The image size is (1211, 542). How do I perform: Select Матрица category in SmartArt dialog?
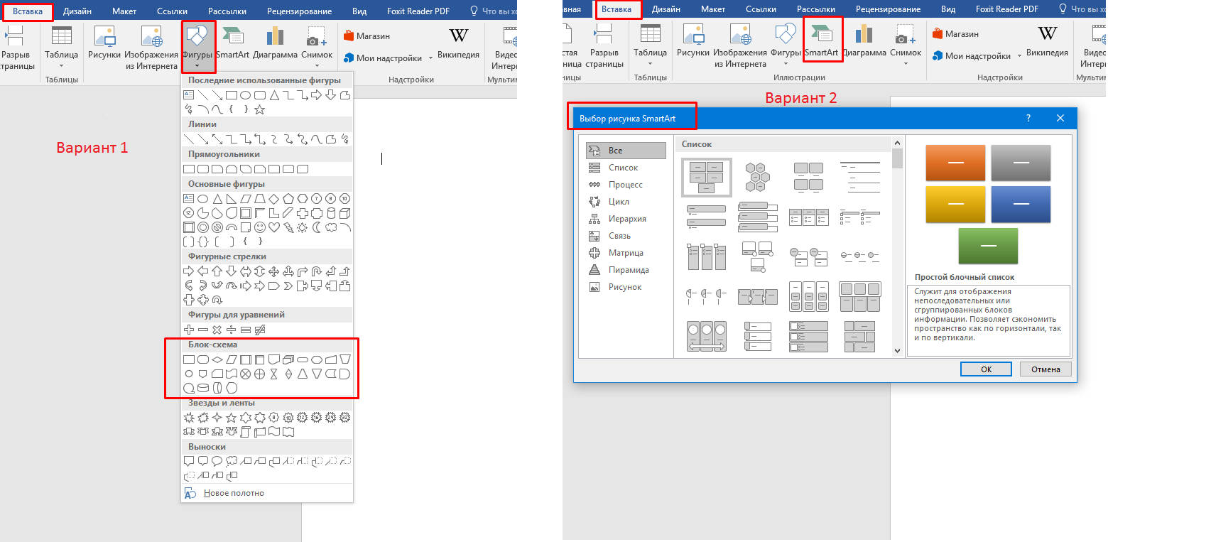coord(626,253)
